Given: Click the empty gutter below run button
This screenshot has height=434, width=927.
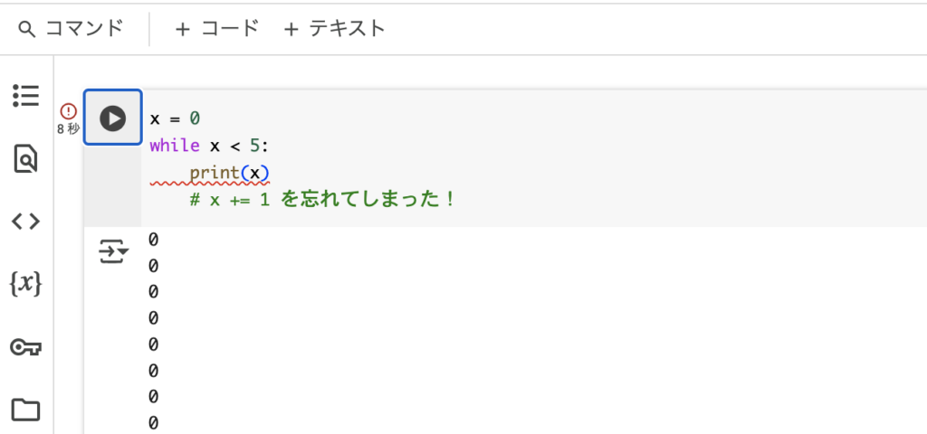Looking at the screenshot, I should point(112,186).
